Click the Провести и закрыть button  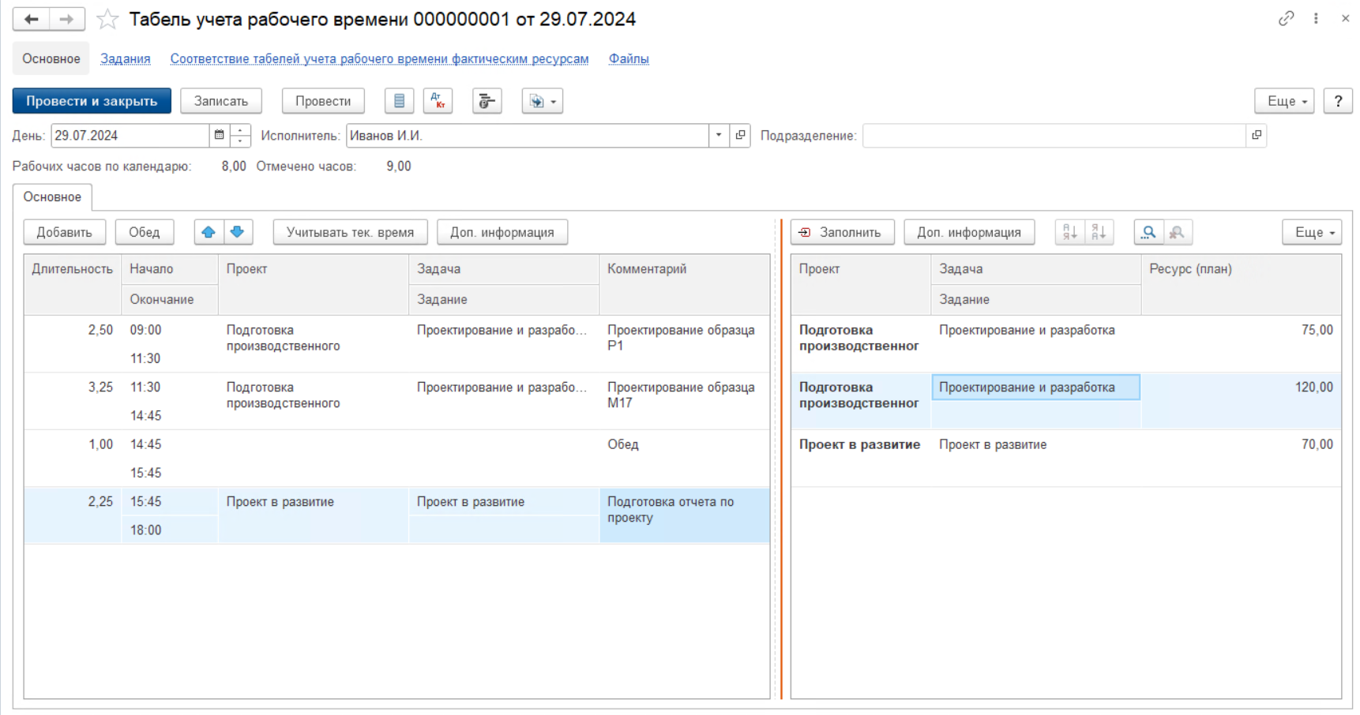tap(92, 101)
